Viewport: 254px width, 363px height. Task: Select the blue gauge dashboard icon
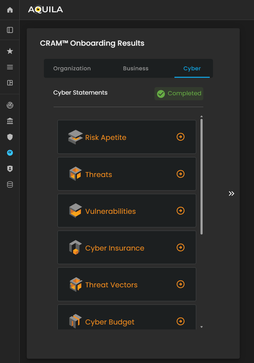pos(10,153)
